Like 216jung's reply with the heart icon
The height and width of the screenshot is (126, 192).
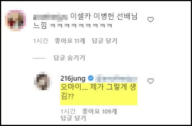(x=151, y=81)
